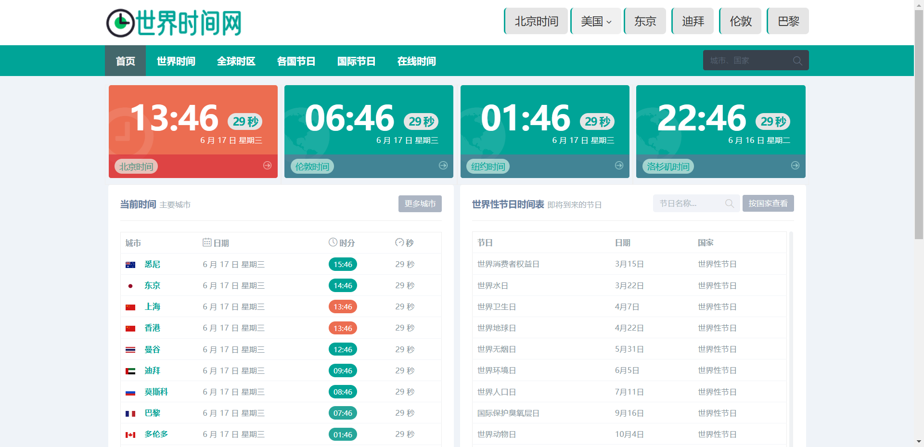Click the calendar icon in the 日期 column header
The width and height of the screenshot is (924, 447).
[x=207, y=243]
